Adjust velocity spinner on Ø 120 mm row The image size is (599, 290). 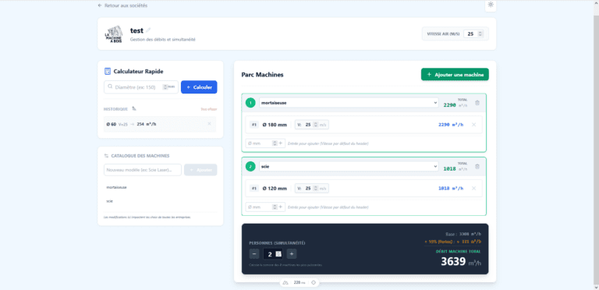tap(316, 188)
